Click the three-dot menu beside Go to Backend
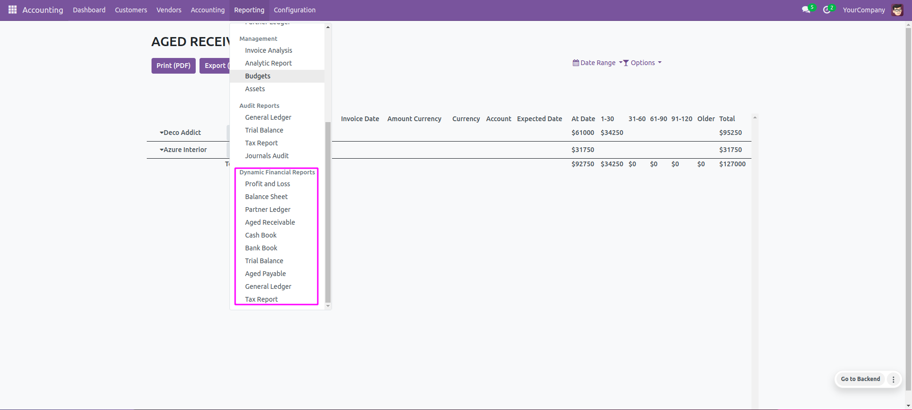912x410 pixels. click(893, 379)
